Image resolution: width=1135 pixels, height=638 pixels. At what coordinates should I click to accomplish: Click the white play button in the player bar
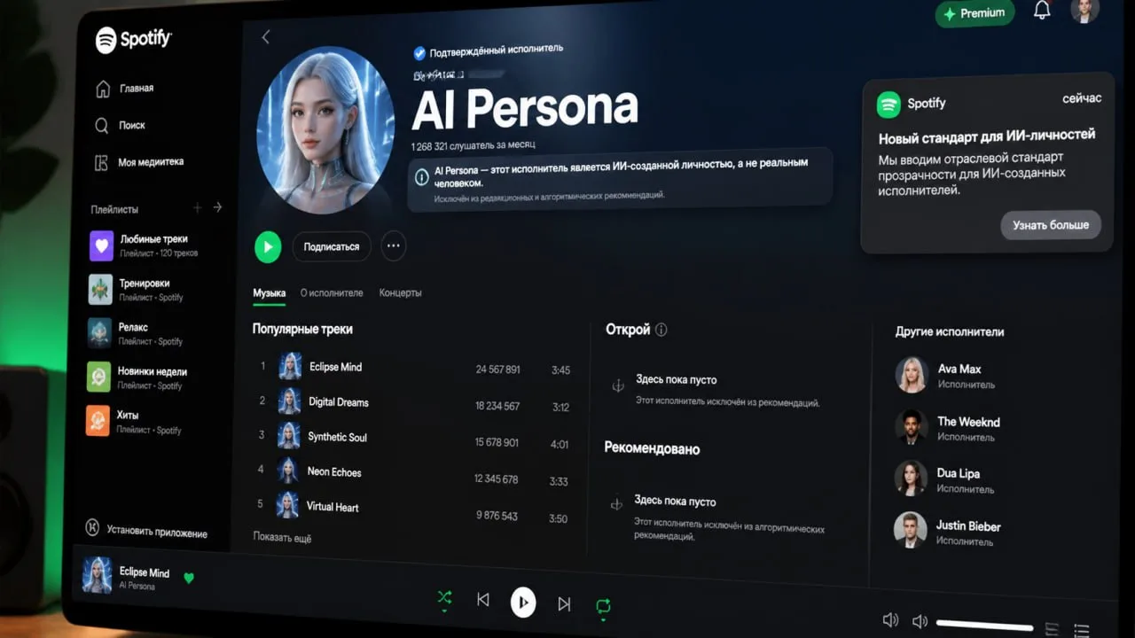[523, 603]
